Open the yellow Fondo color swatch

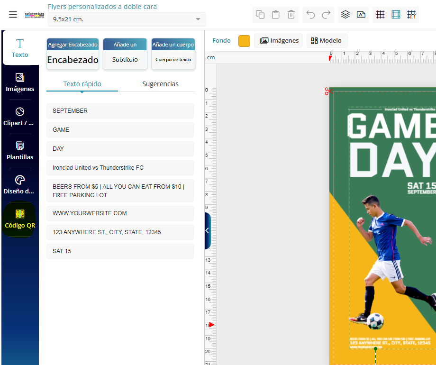click(x=244, y=41)
